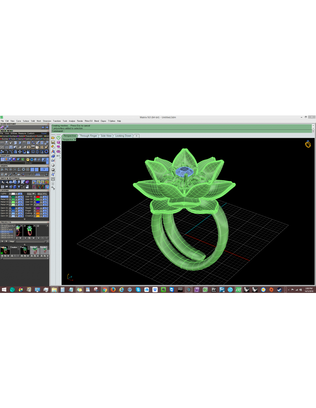Click the wrench search icon in Info & Settings

coord(7,182)
